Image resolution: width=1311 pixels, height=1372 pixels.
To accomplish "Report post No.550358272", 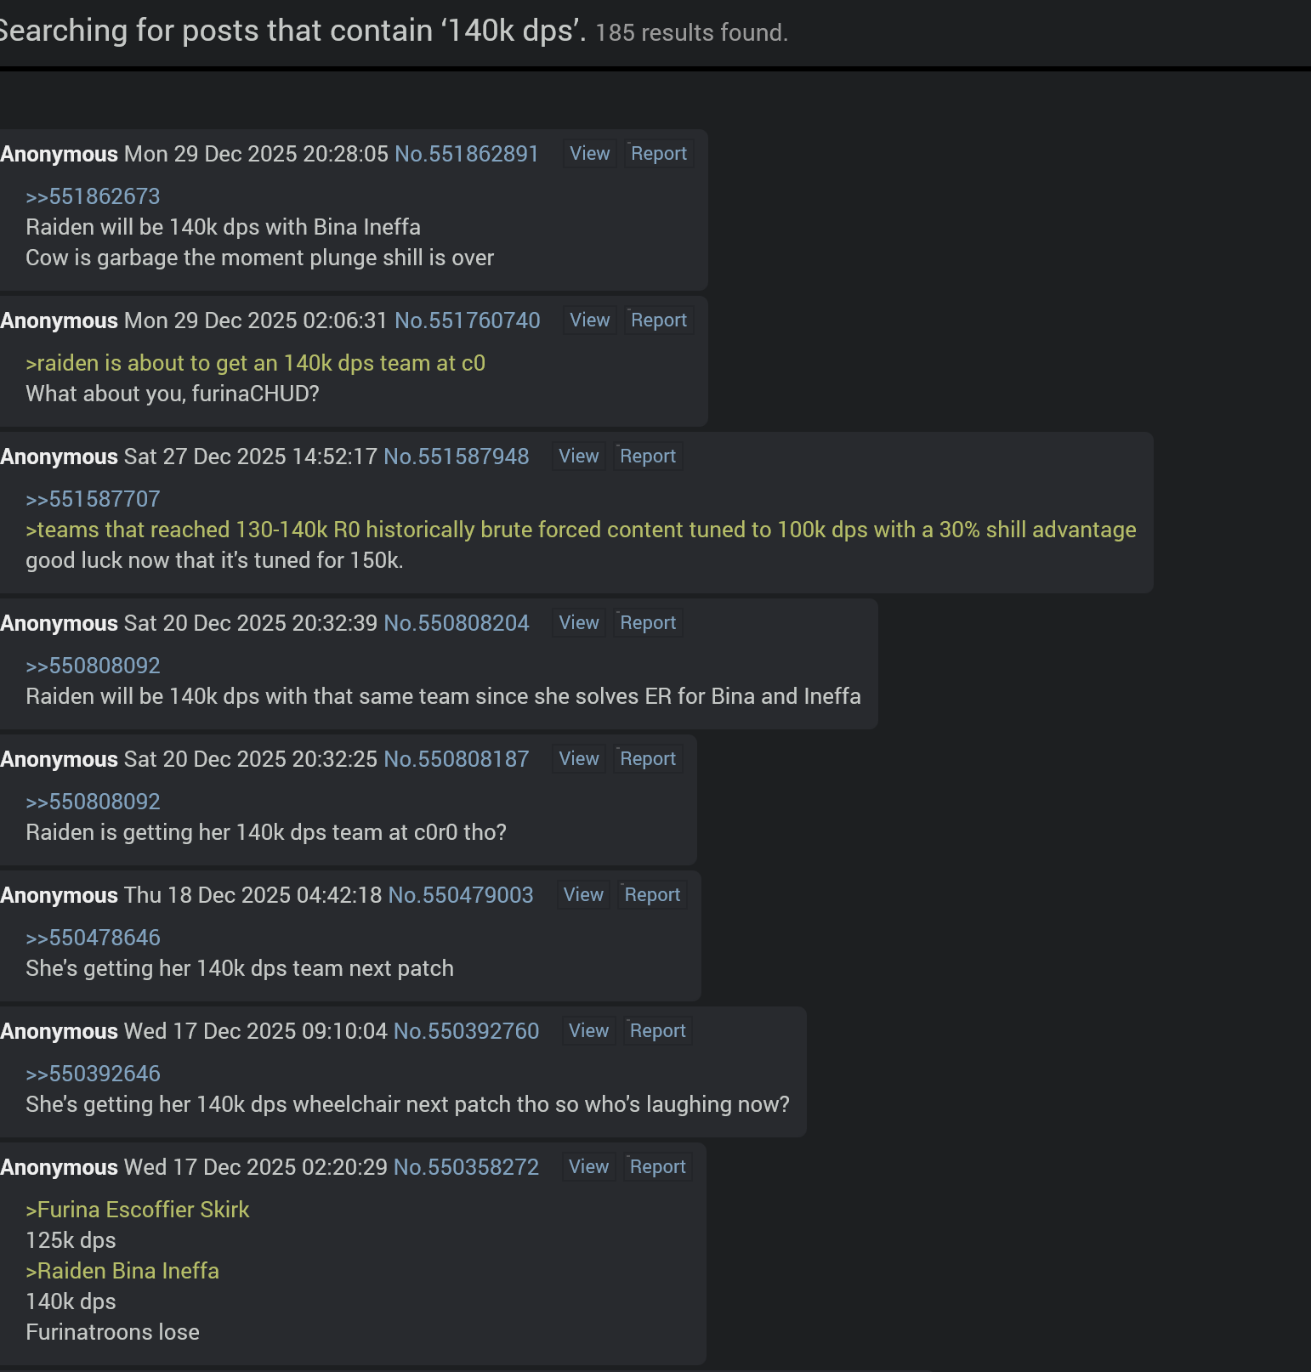I will tap(658, 1167).
